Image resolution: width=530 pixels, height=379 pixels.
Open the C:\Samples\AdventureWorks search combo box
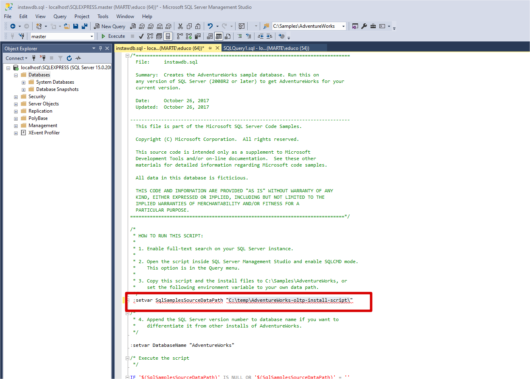click(x=309, y=26)
